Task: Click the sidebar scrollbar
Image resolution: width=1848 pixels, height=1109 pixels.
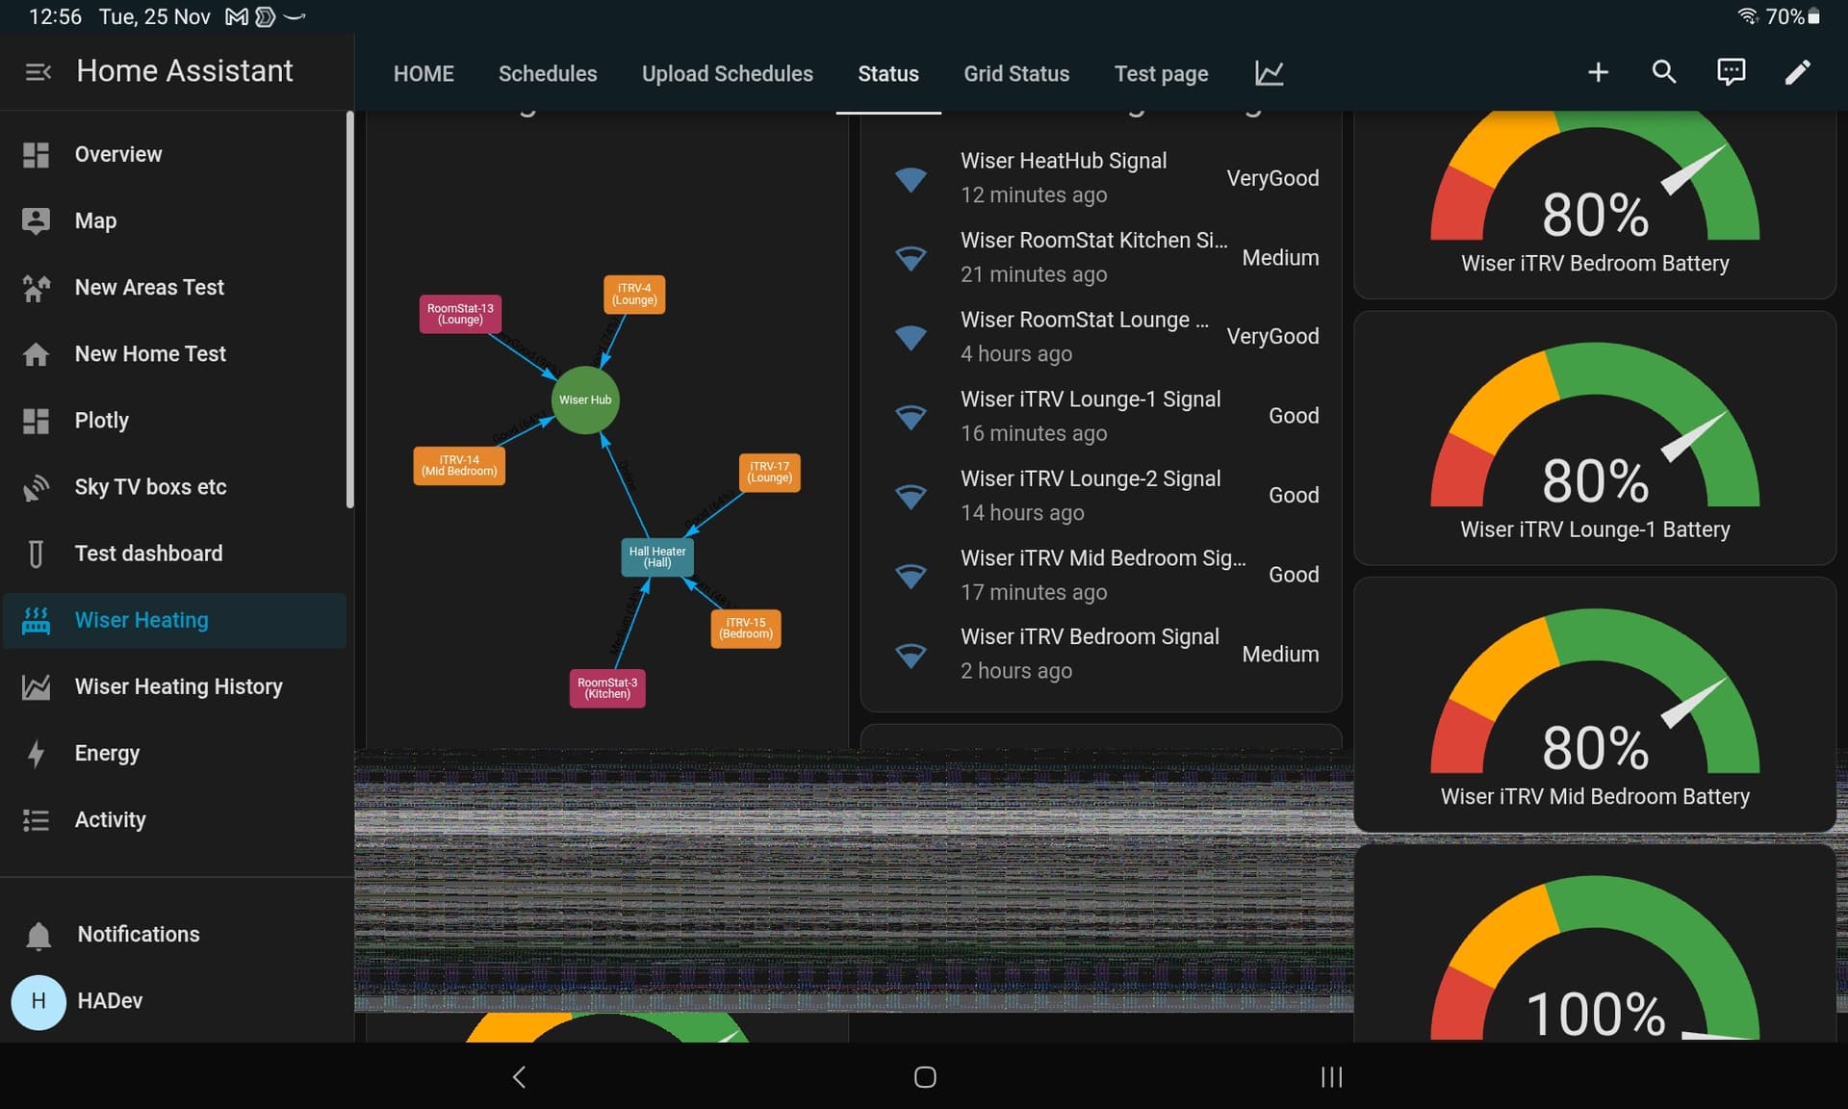Action: click(x=350, y=308)
